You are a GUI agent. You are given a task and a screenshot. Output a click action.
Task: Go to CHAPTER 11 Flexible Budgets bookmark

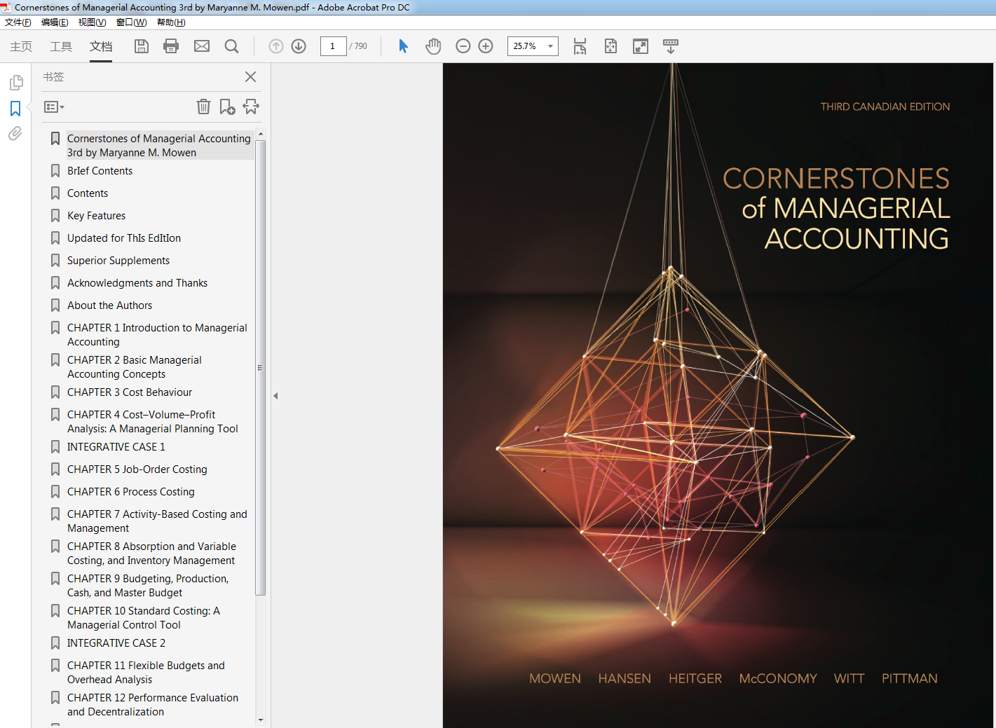point(146,673)
